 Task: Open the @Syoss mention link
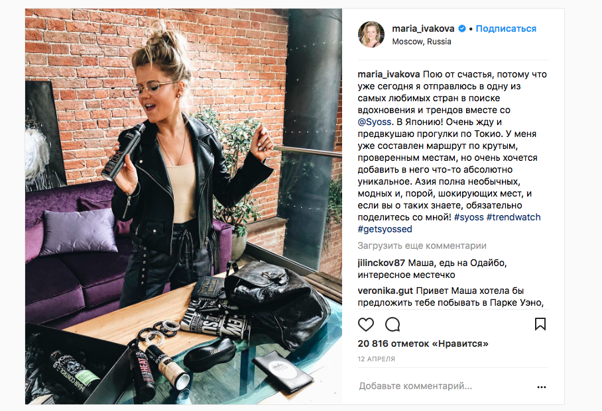(x=375, y=122)
